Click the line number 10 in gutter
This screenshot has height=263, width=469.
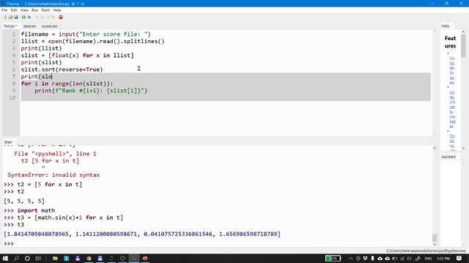pos(12,98)
